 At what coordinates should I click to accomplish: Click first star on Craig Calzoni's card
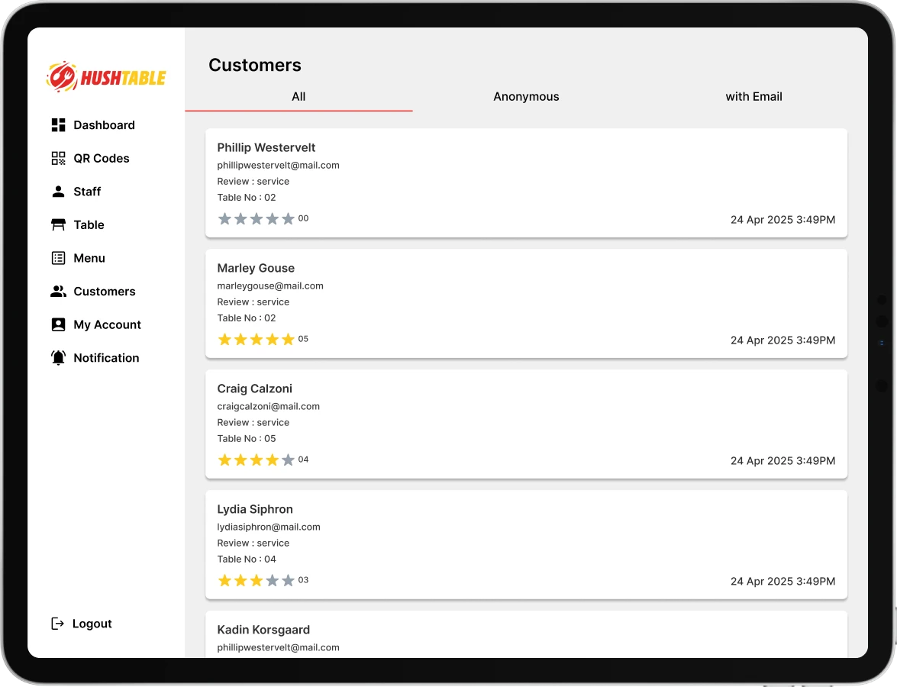point(224,460)
